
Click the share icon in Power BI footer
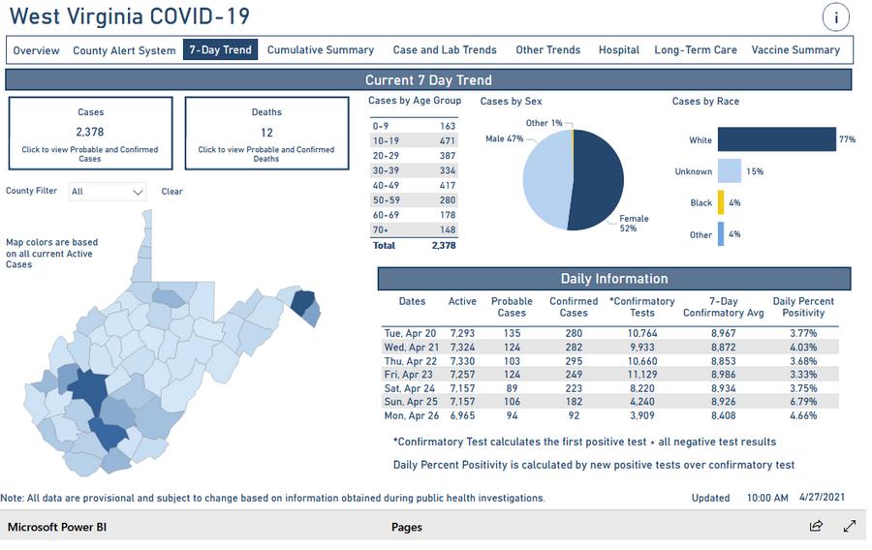[x=816, y=526]
